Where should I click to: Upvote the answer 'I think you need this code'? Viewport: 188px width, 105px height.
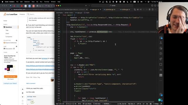[x=23, y=89]
